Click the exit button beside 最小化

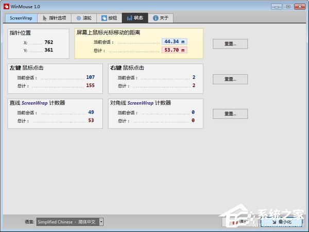[240, 221]
